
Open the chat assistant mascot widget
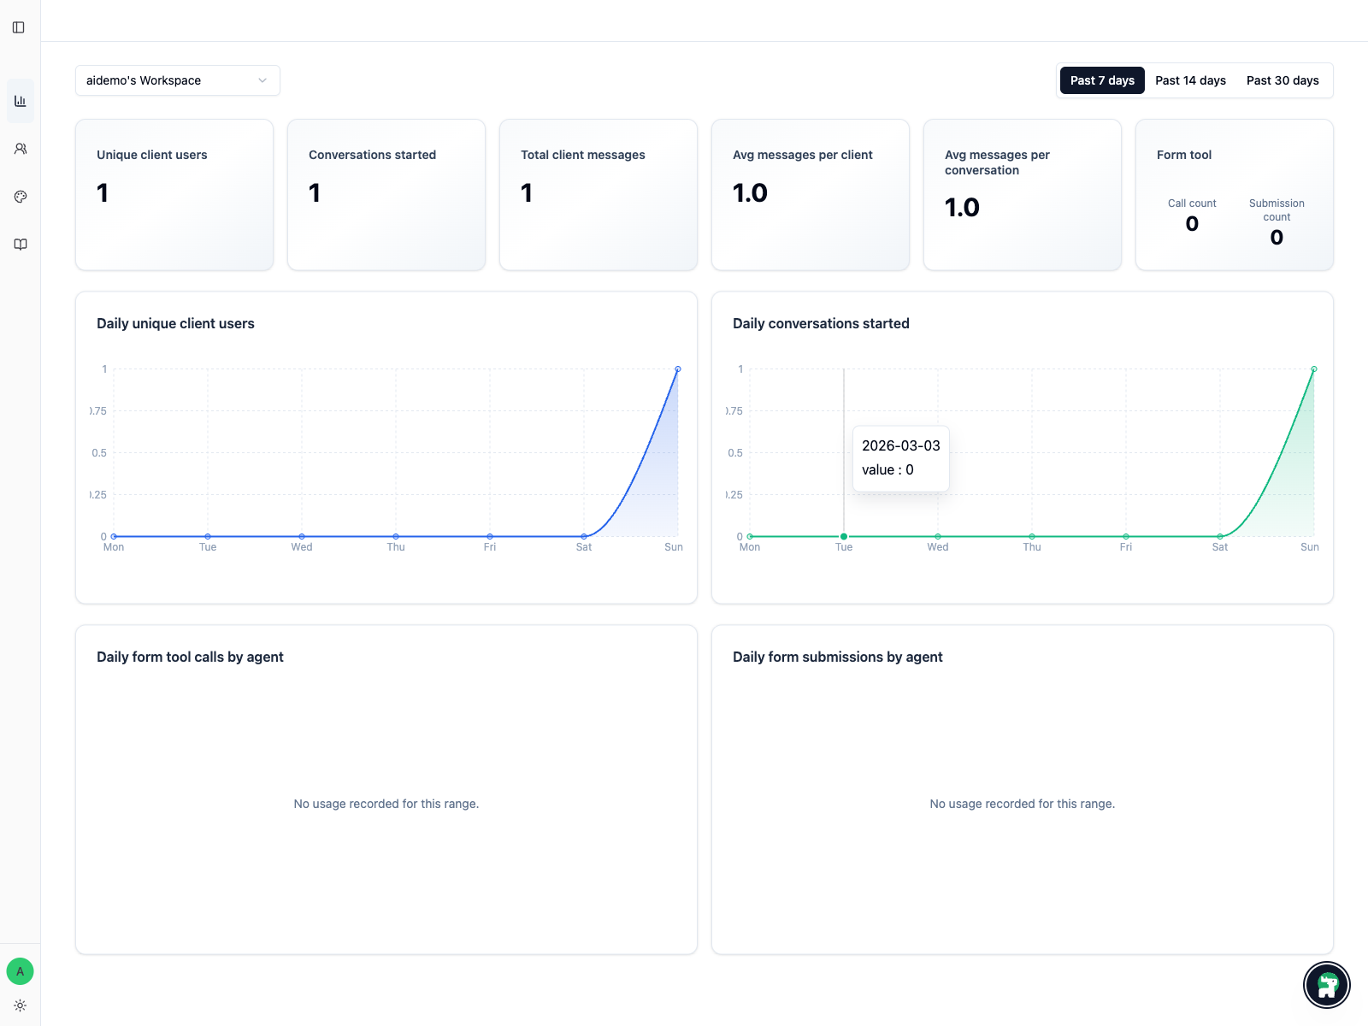(x=1326, y=985)
